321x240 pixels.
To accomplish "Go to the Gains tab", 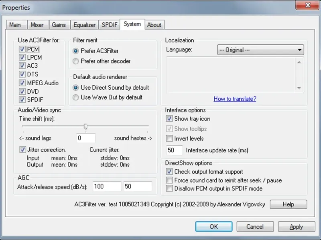I will pos(59,25).
